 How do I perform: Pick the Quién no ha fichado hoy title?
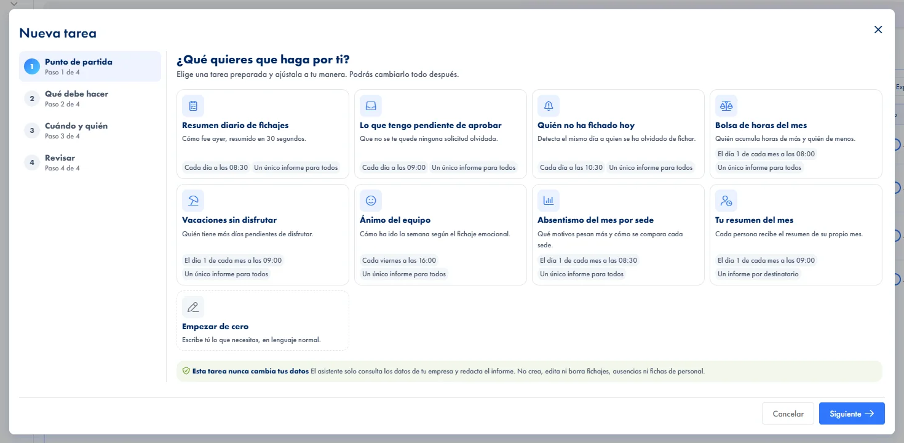click(586, 126)
